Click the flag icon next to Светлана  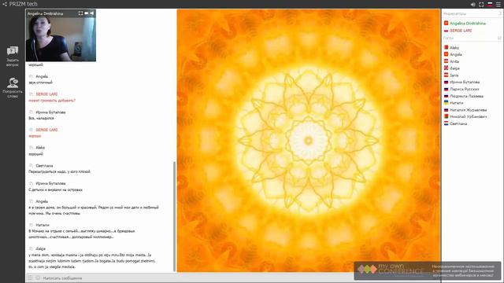[447, 123]
